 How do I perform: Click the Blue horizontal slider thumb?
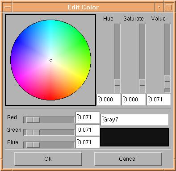33,145
